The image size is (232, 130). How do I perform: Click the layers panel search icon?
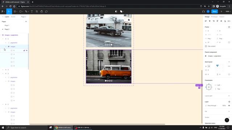3,17
